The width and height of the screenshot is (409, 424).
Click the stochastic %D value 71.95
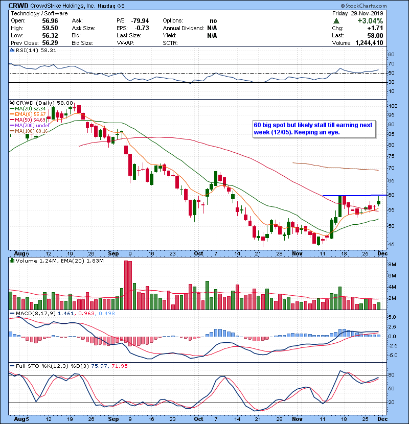(119, 366)
